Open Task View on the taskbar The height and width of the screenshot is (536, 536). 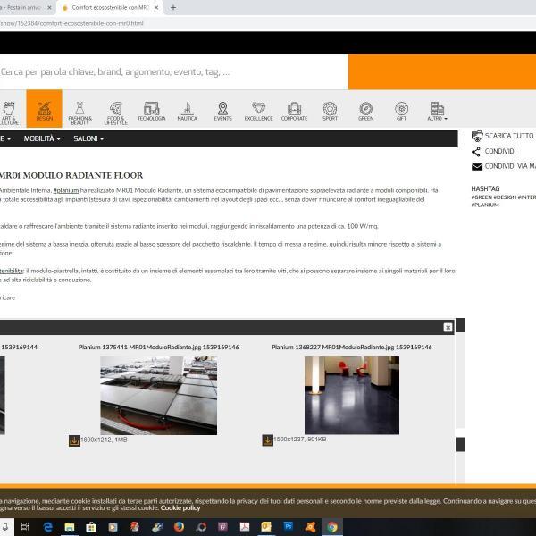[25, 527]
